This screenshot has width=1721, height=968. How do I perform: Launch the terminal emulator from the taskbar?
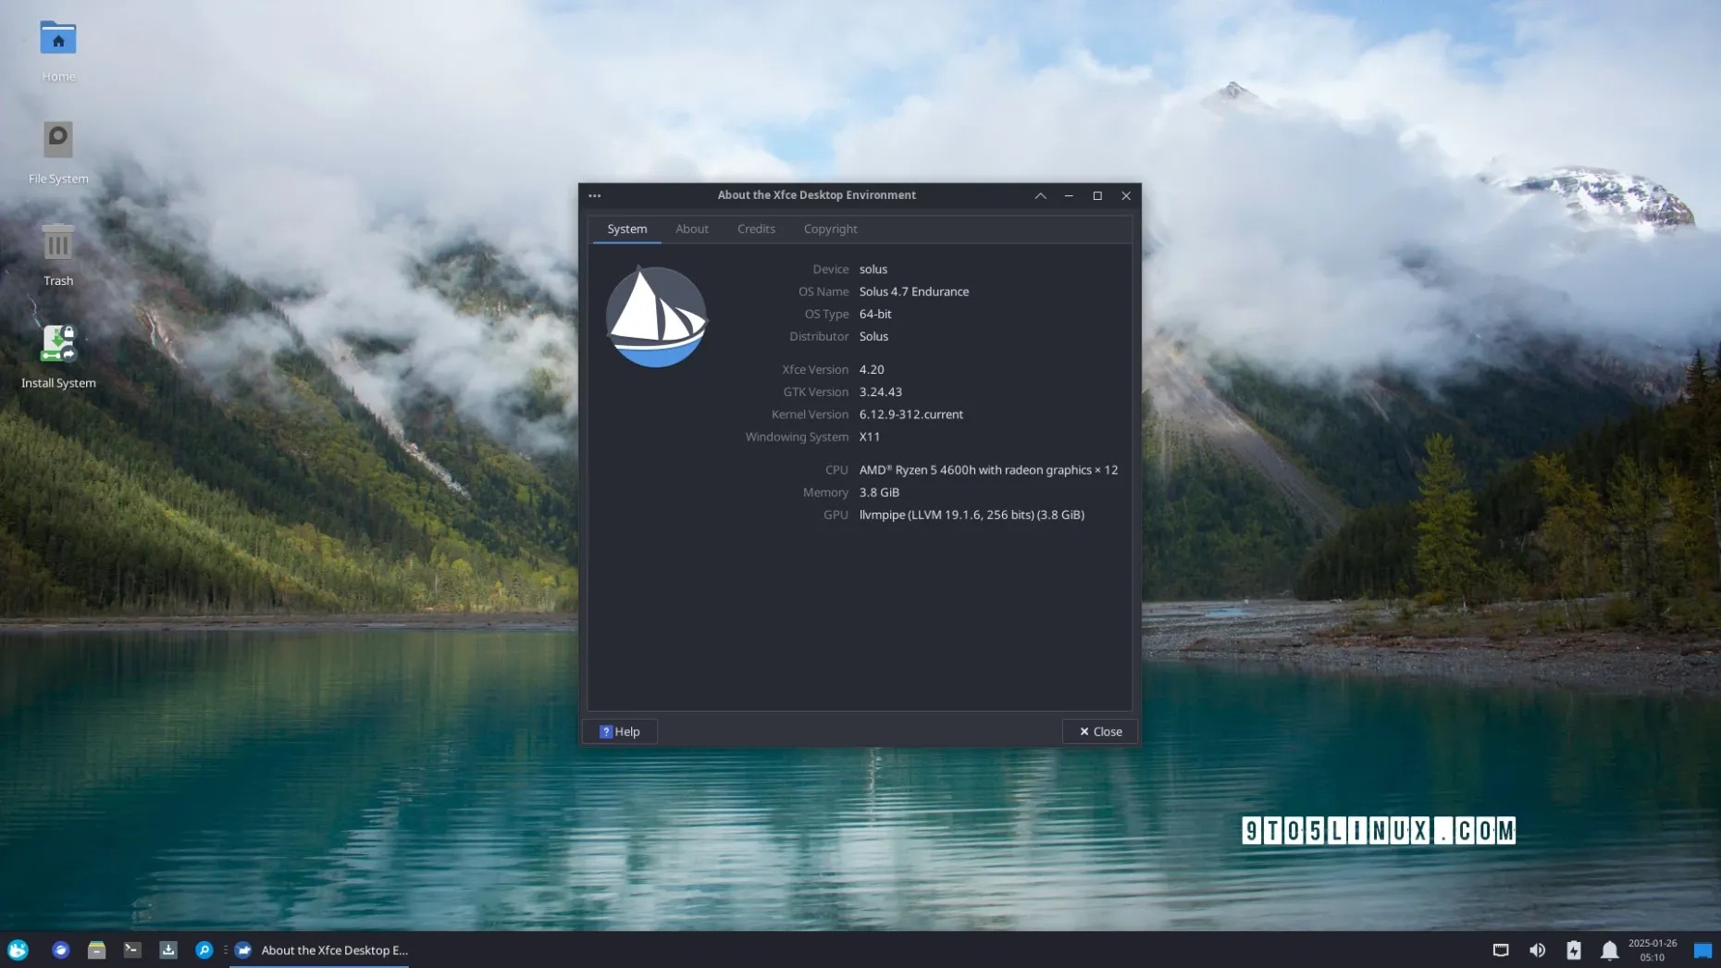[132, 949]
